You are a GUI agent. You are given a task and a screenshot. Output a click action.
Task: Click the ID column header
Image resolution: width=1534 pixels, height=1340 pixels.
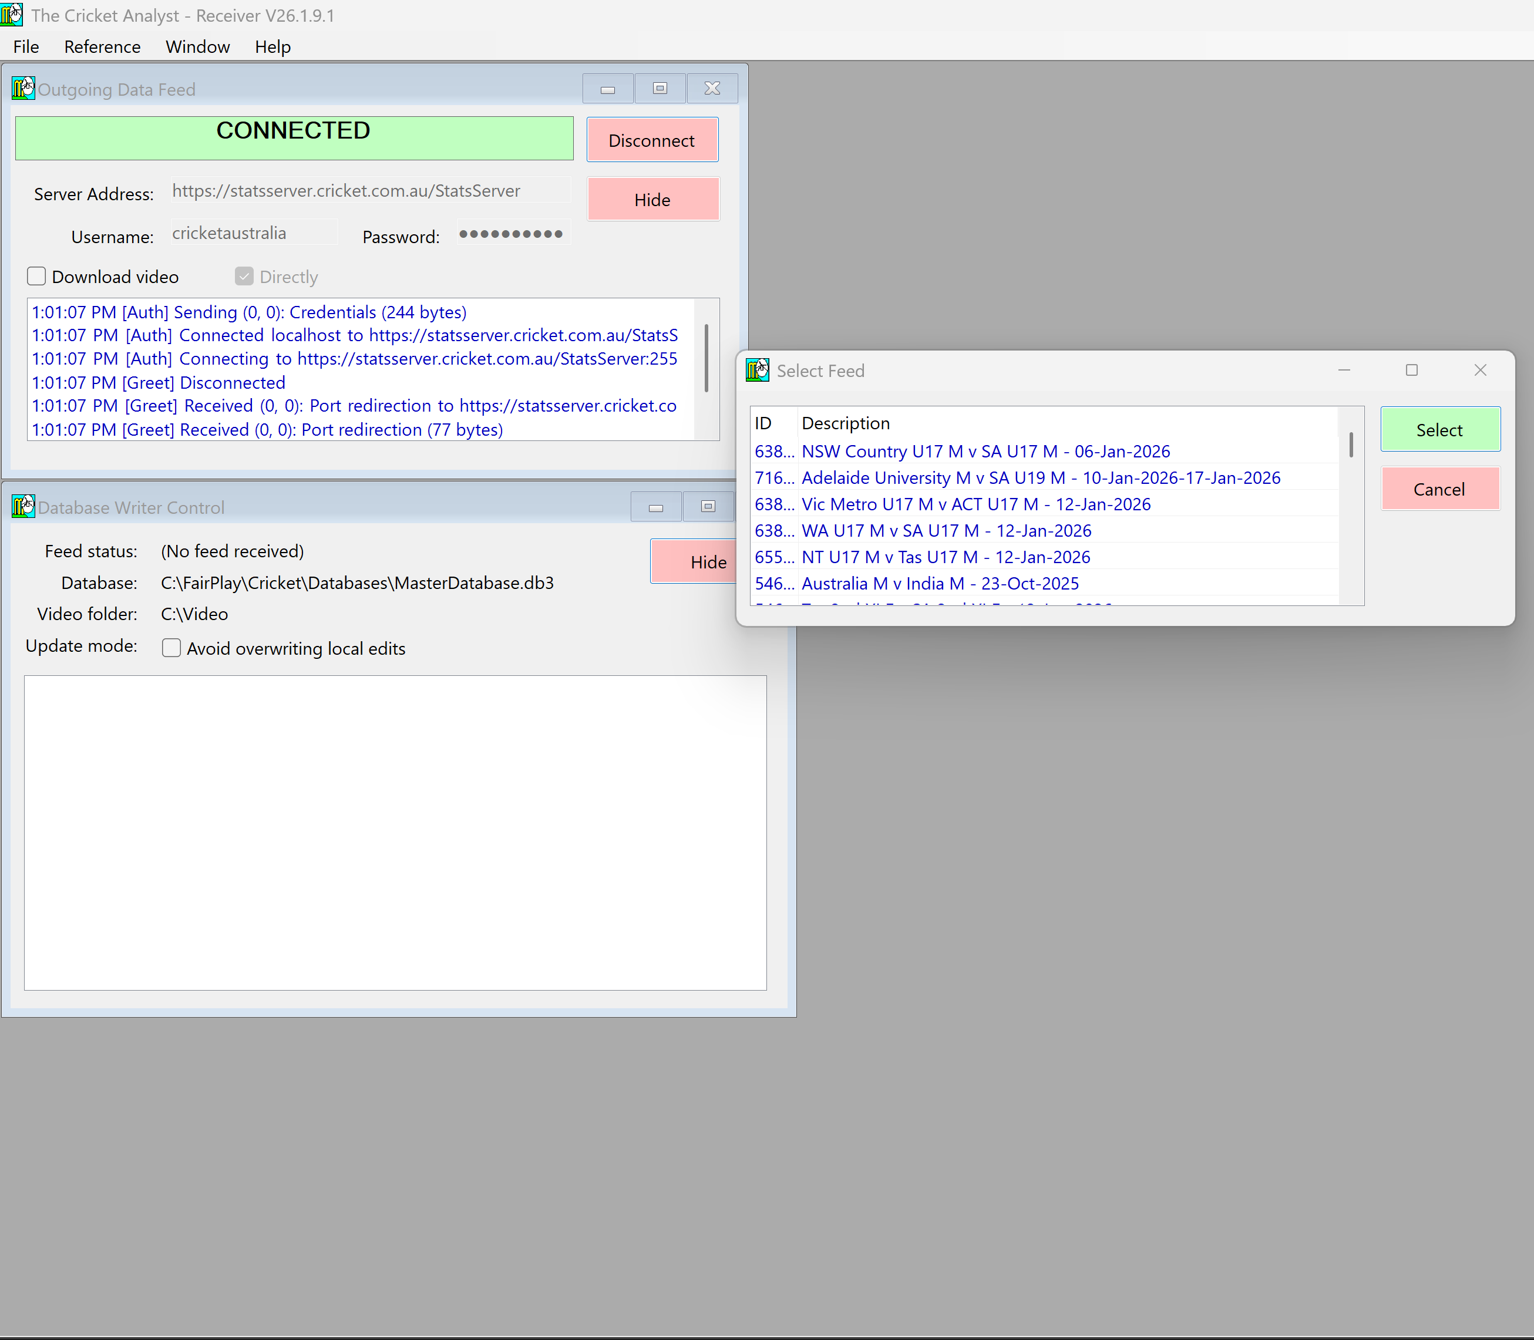(773, 422)
